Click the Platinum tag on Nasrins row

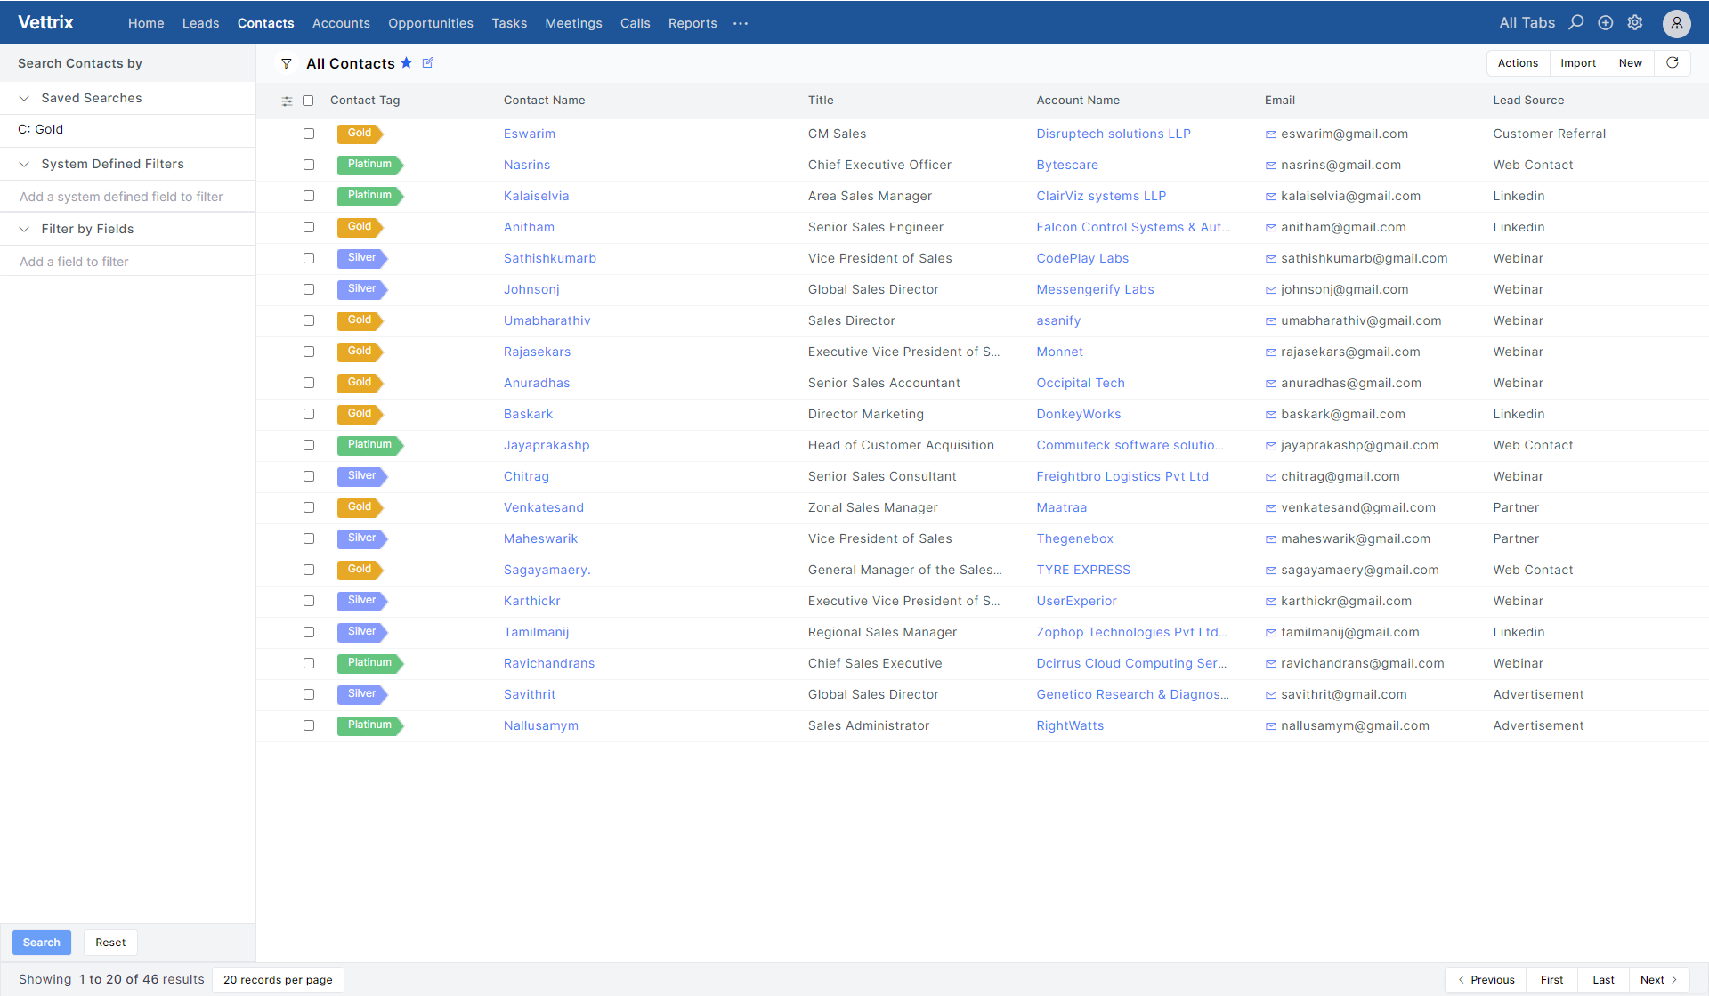tap(370, 165)
